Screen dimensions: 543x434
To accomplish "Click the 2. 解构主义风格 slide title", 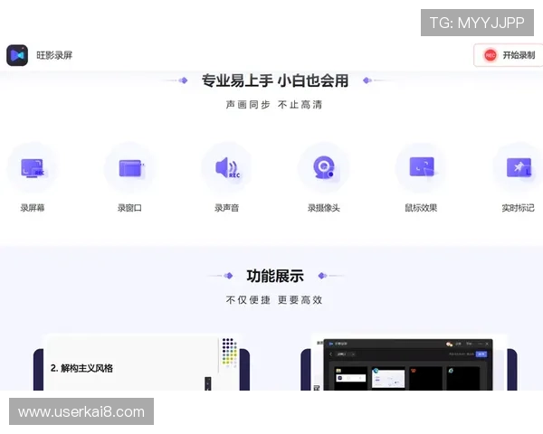I will click(81, 368).
